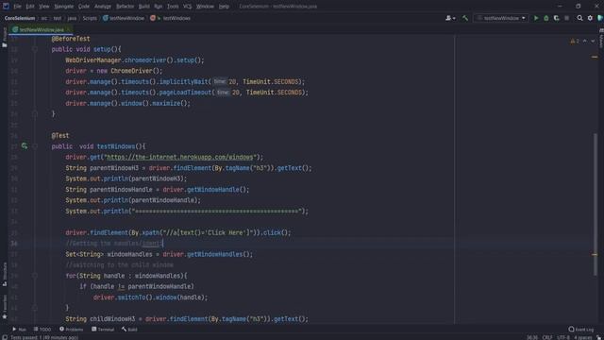The image size is (604, 340).
Task: Run with Coverage icon in toolbar
Action: (556, 18)
